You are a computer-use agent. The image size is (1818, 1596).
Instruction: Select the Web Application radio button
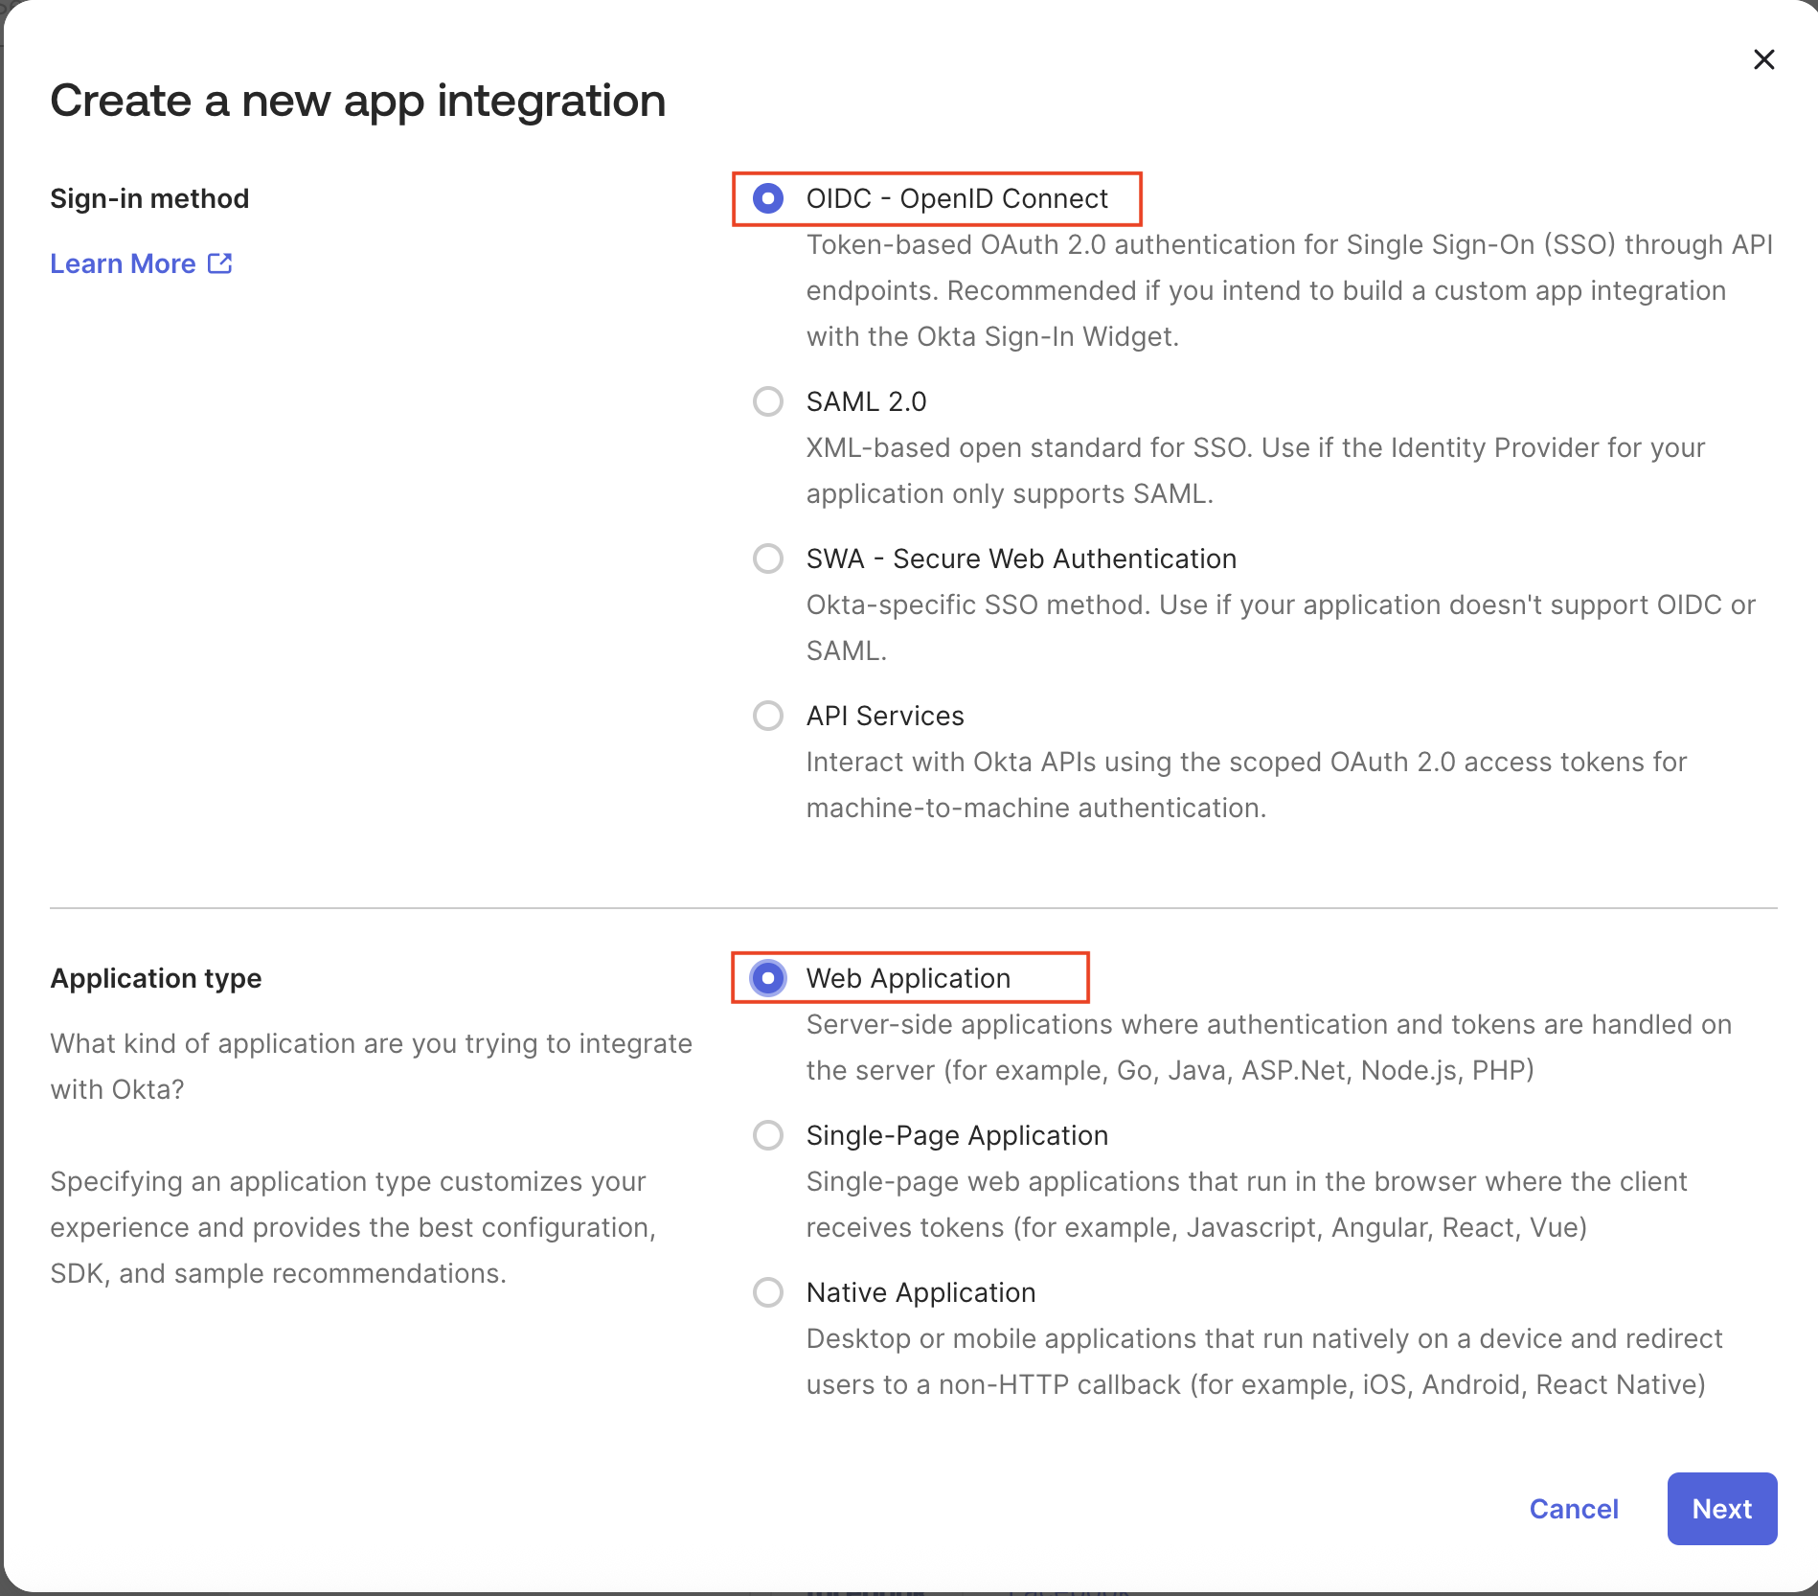pyautogui.click(x=768, y=978)
